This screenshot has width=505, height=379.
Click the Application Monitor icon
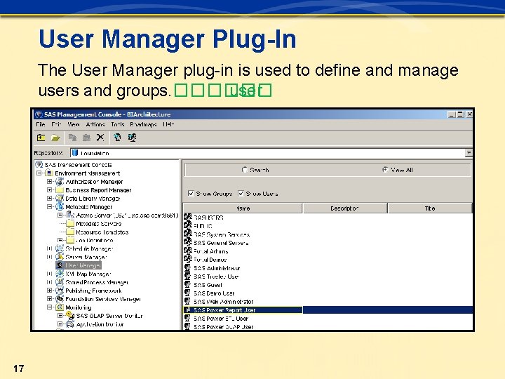70,324
